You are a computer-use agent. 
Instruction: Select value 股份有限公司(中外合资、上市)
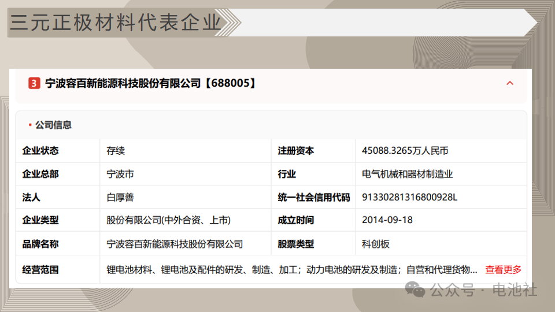tap(168, 220)
